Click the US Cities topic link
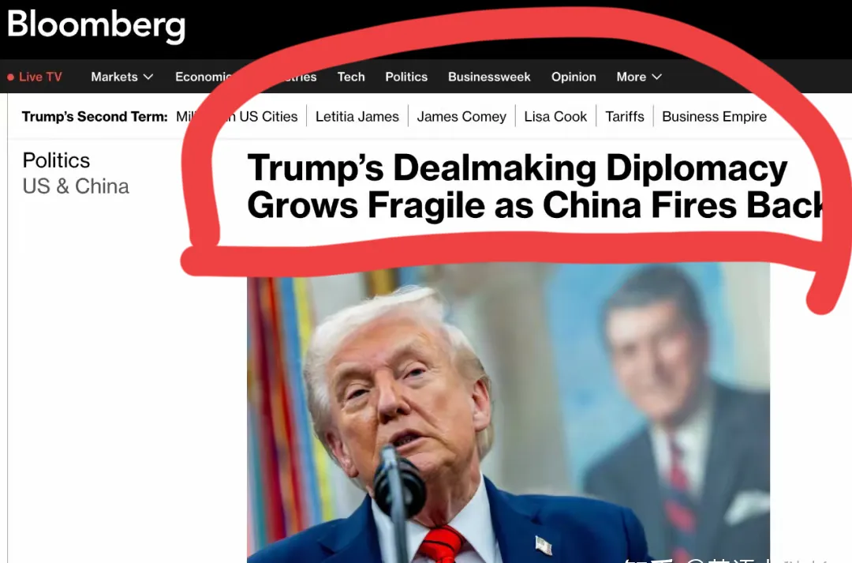This screenshot has width=852, height=563. tap(268, 116)
